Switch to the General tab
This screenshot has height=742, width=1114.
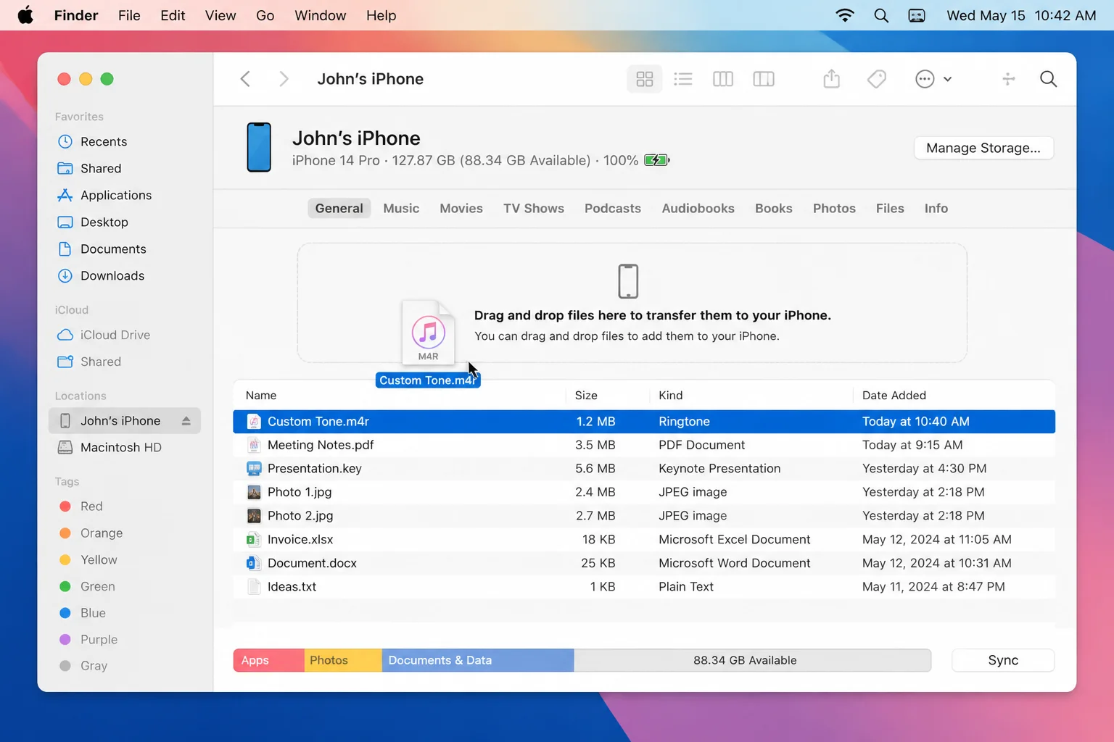point(339,209)
